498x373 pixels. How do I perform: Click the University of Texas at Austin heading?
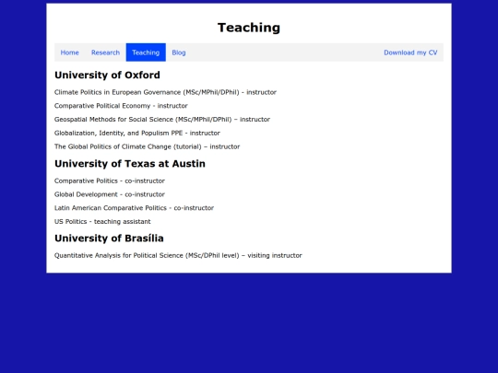[x=130, y=164]
